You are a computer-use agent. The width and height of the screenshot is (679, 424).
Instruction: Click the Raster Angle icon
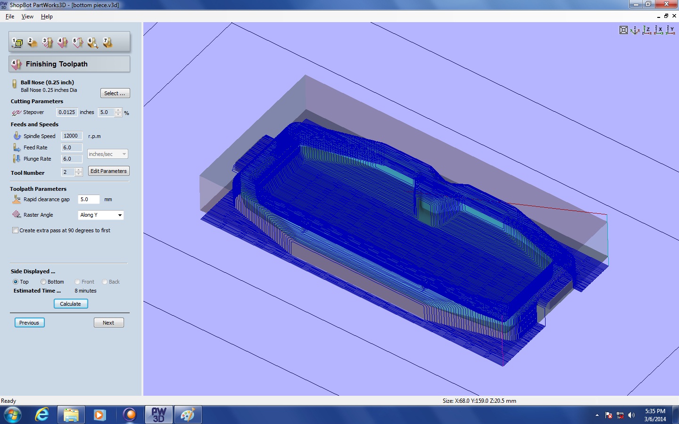[x=17, y=214]
